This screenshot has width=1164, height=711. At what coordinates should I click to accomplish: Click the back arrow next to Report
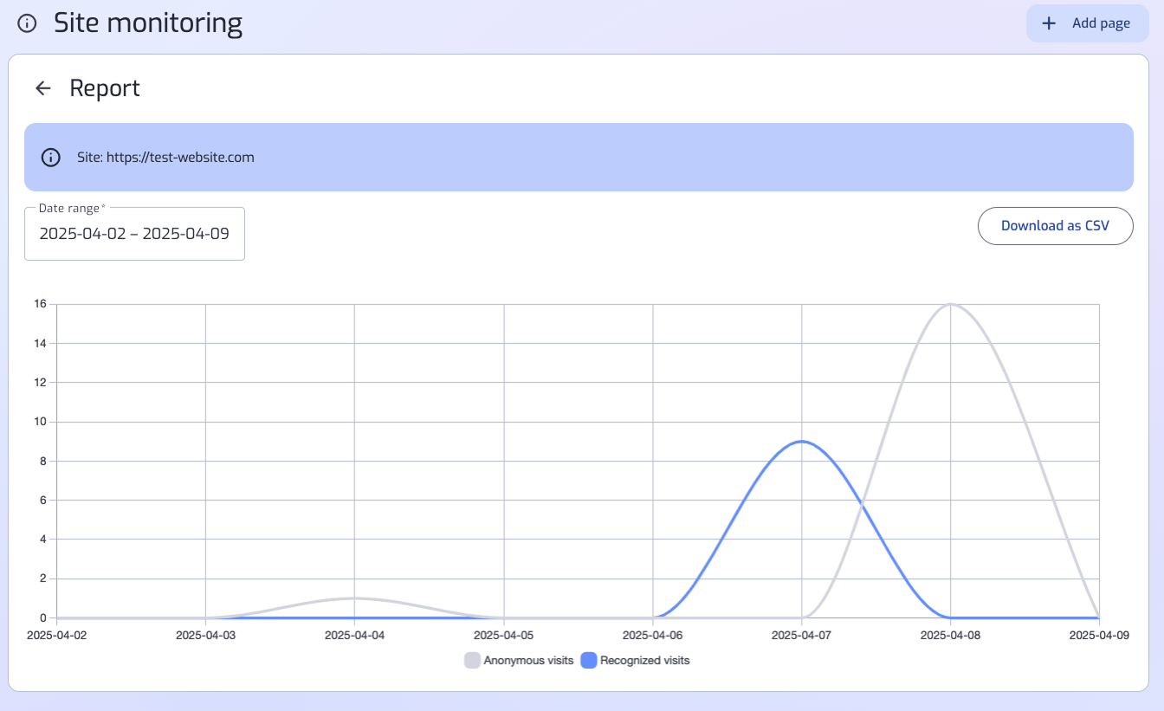pyautogui.click(x=42, y=88)
